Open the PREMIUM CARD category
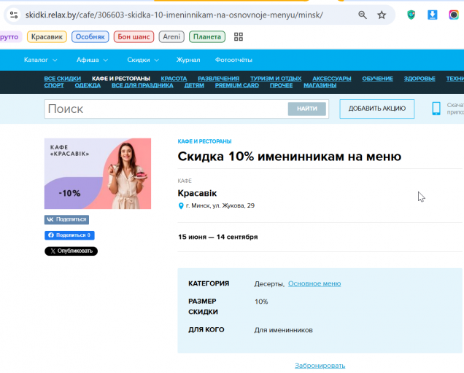 236,85
